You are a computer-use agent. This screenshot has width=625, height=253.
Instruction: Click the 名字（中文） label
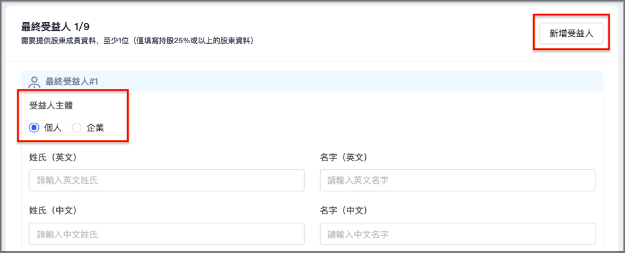(344, 209)
